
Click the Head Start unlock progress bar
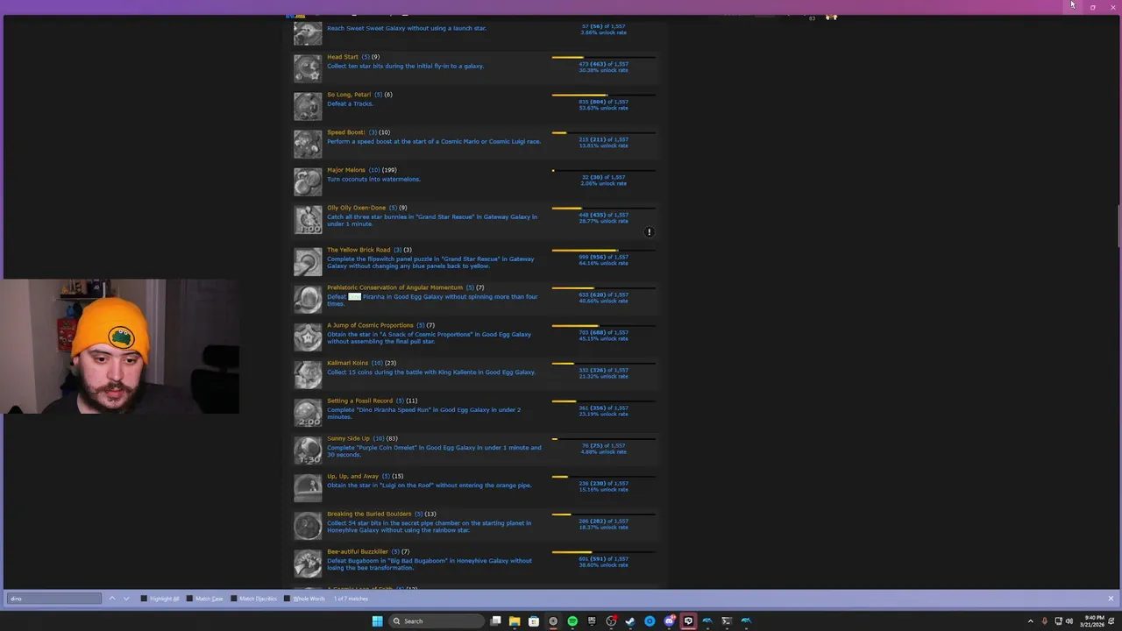603,57
